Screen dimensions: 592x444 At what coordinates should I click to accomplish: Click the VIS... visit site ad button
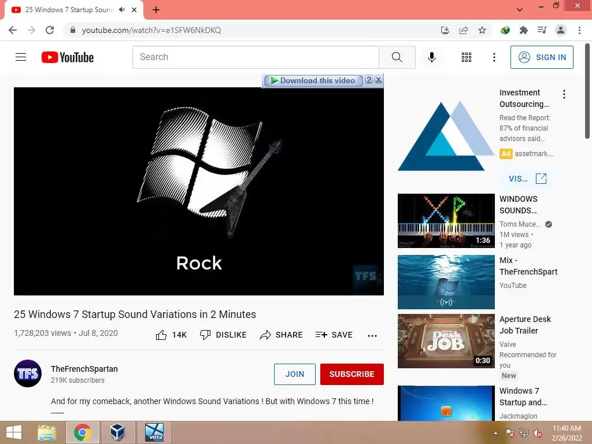tap(527, 179)
